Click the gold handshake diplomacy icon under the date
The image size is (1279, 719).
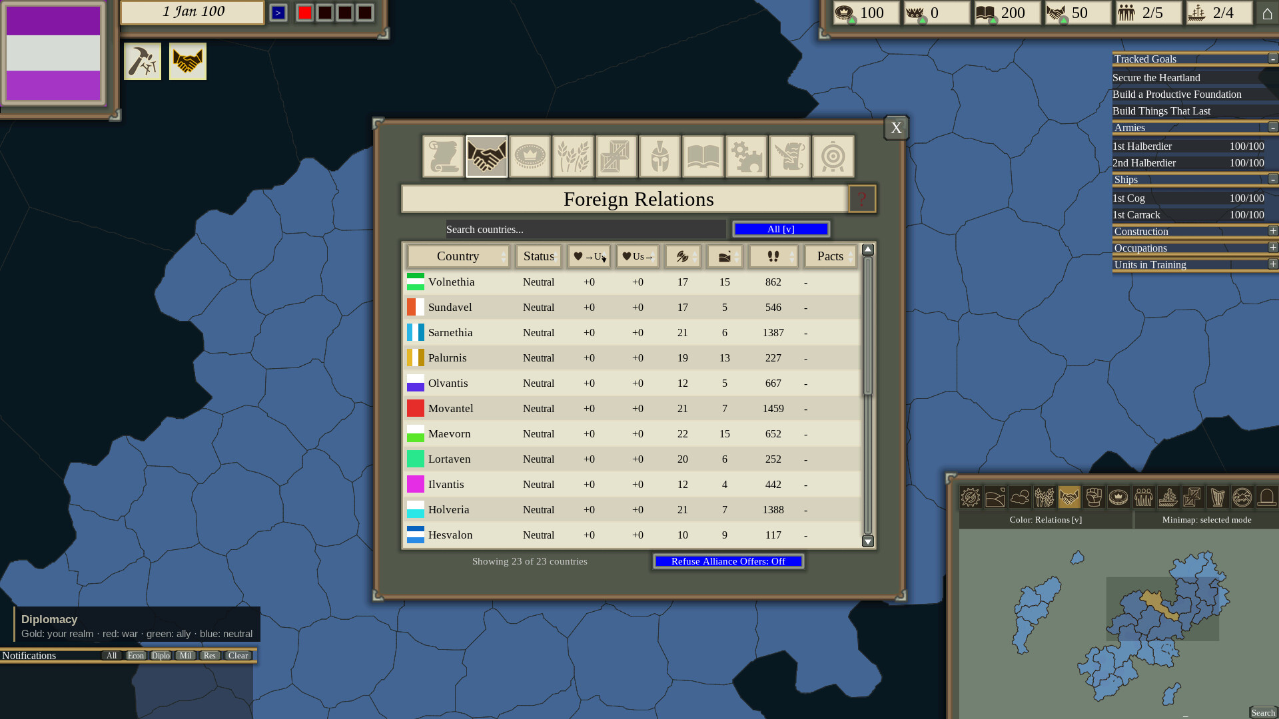(x=188, y=61)
